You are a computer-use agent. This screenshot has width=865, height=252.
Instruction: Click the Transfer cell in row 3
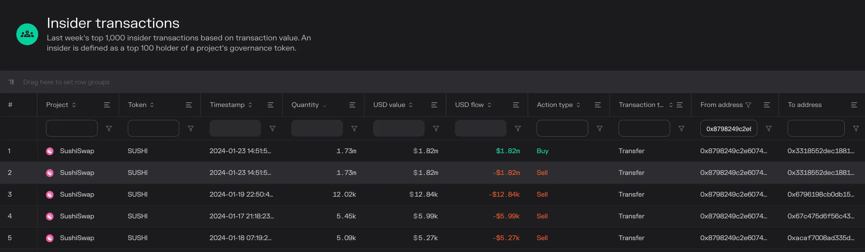pos(631,195)
